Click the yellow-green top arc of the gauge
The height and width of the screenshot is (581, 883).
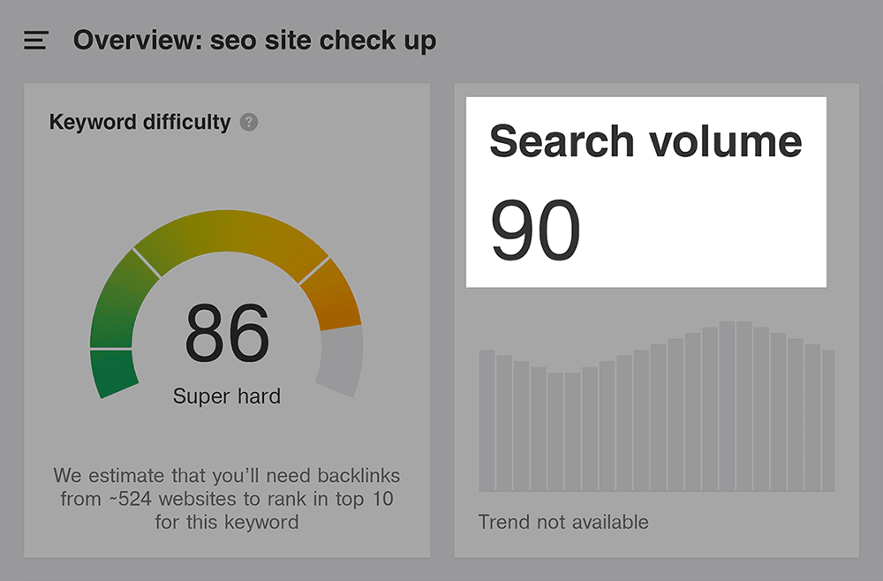pyautogui.click(x=231, y=232)
